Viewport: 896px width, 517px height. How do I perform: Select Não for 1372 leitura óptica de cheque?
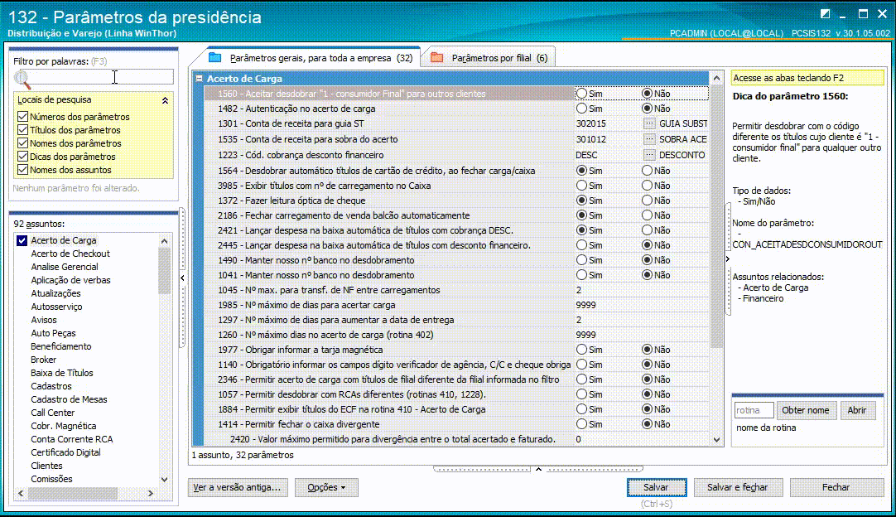click(x=647, y=201)
